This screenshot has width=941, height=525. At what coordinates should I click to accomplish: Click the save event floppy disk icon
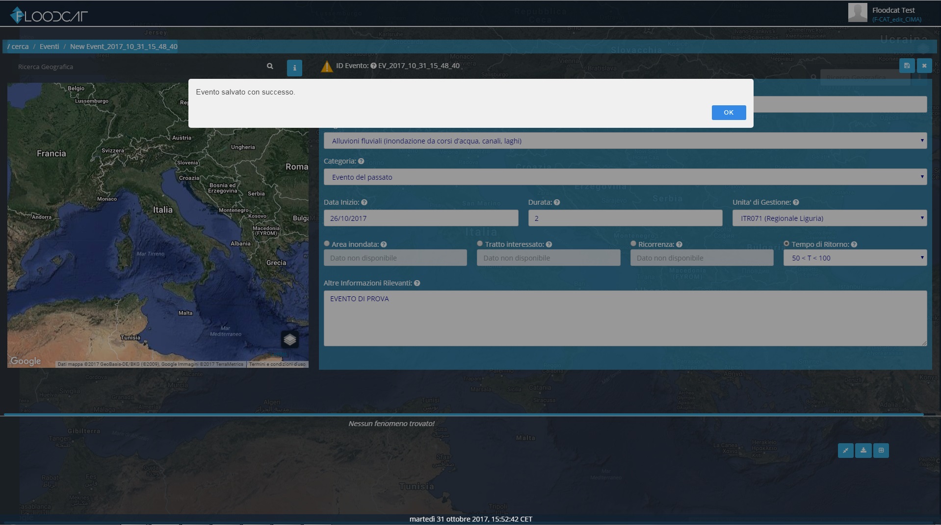[x=906, y=66]
